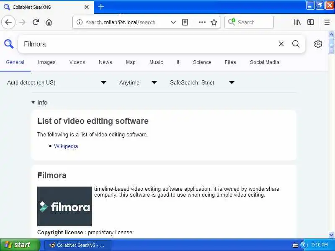Screen dimensions: 335x251
Task: Reload the current page
Action: 36,22
